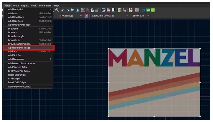Choose Draw Graphic Polygon entry

coord(28,44)
